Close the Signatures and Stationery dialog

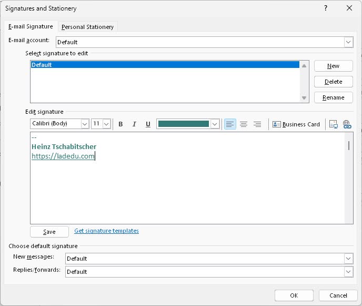[x=349, y=8]
